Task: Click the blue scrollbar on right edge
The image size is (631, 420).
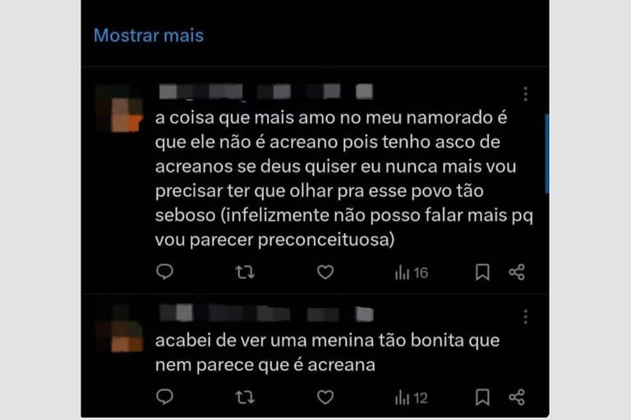Action: point(547,153)
